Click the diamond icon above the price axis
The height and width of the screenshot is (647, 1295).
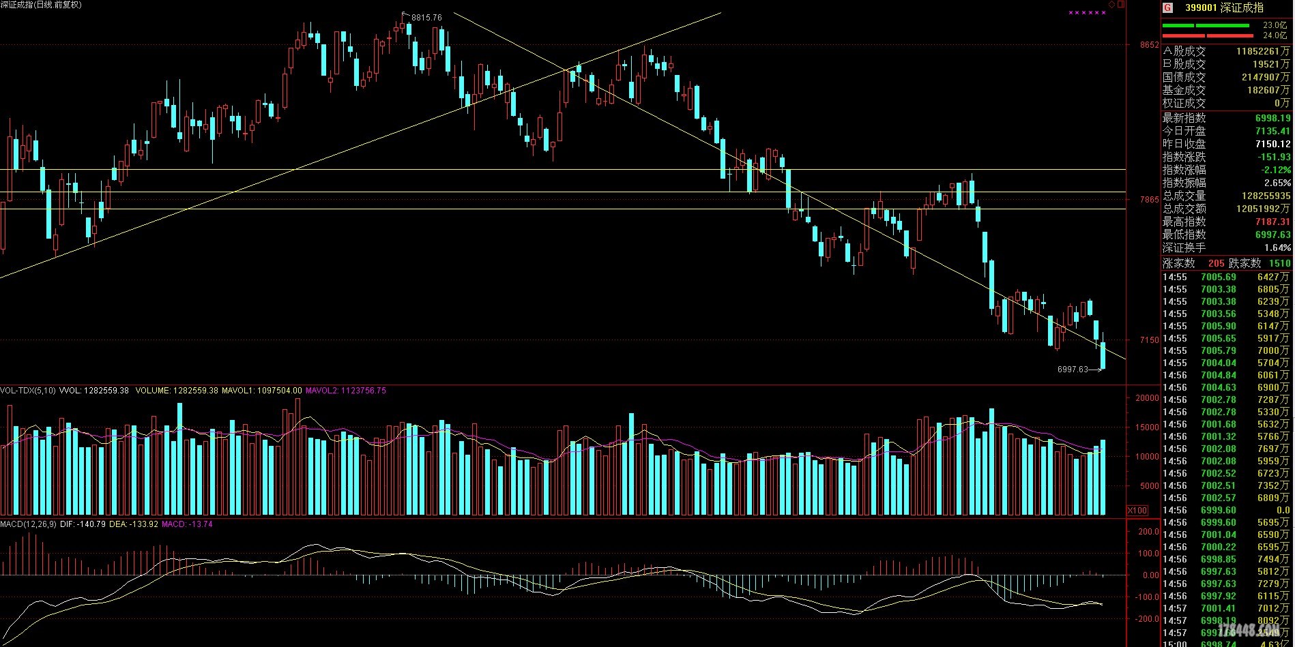click(x=1111, y=5)
